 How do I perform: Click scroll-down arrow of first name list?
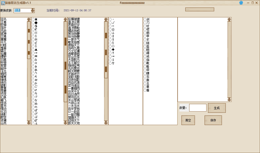tap(29, 122)
